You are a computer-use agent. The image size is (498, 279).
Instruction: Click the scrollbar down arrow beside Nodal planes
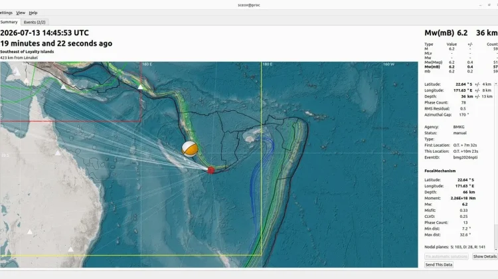[496, 250]
